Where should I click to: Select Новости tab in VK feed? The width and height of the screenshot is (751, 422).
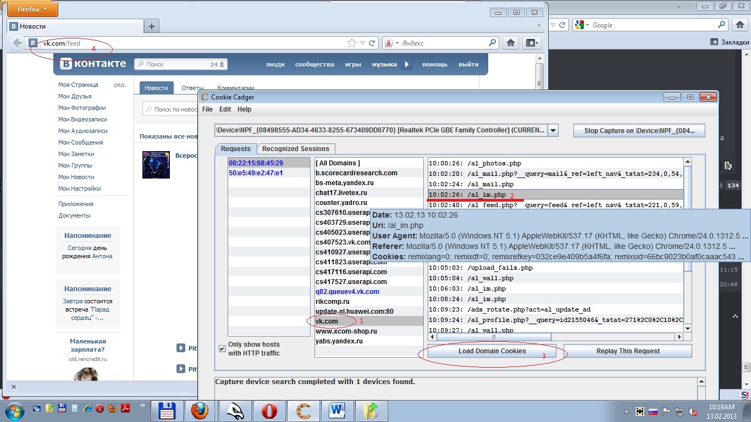(157, 88)
